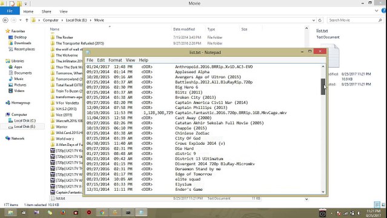This screenshot has height=218, width=387.
Task: Click the Notepad vertical scrollbar thumb
Action: (x=323, y=87)
